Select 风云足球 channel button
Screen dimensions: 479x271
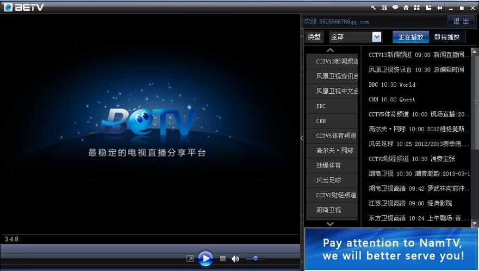332,180
